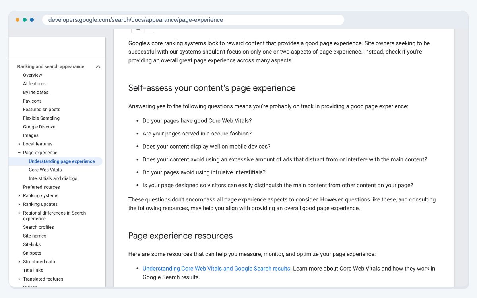Follow the Understanding Core Web Vitals link
477x298 pixels.
[216, 269]
